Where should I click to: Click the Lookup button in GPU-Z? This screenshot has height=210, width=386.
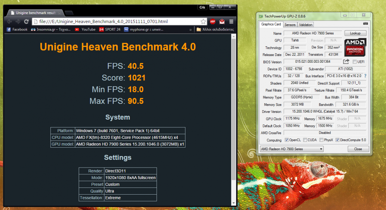point(355,33)
